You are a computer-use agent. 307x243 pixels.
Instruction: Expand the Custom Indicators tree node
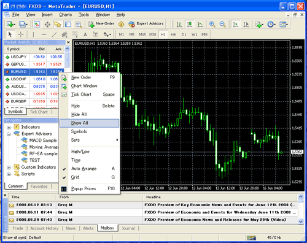9,168
